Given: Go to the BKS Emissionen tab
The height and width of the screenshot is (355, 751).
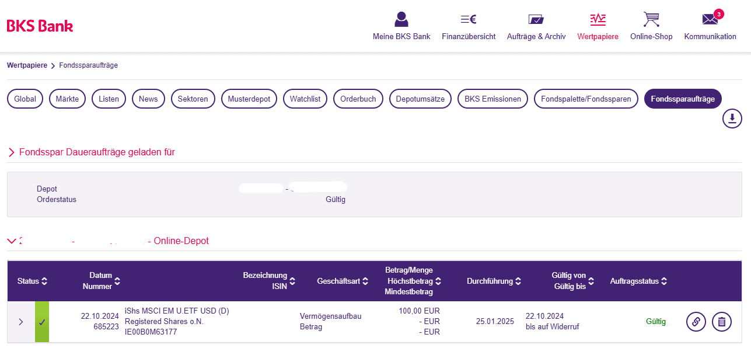Looking at the screenshot, I should 493,99.
